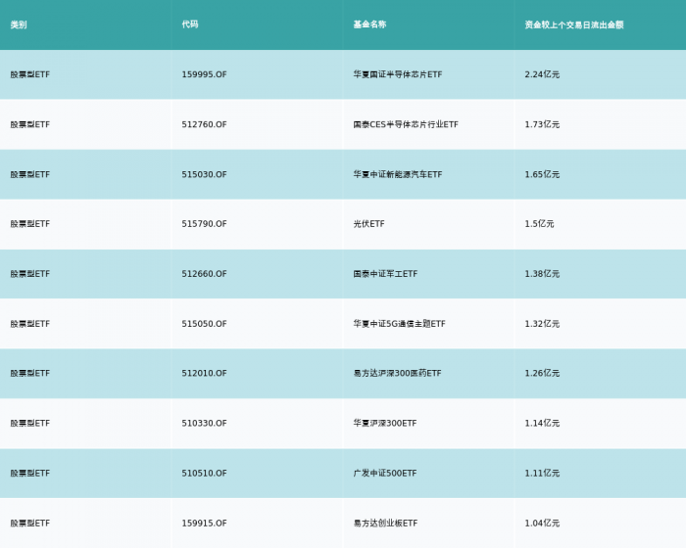Click the 1.11亿元 outflow value
The image size is (686, 548).
coord(542,474)
